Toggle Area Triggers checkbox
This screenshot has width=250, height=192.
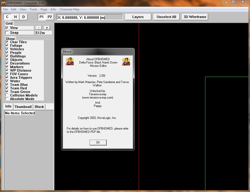tap(7, 77)
